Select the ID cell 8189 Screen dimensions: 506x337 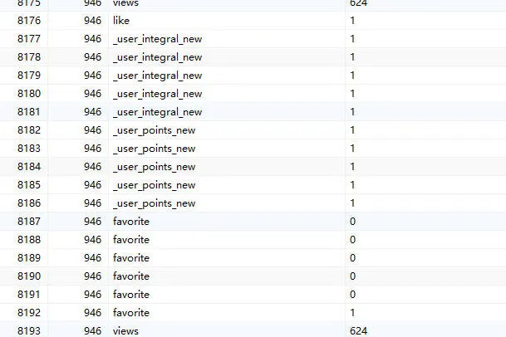tap(29, 258)
